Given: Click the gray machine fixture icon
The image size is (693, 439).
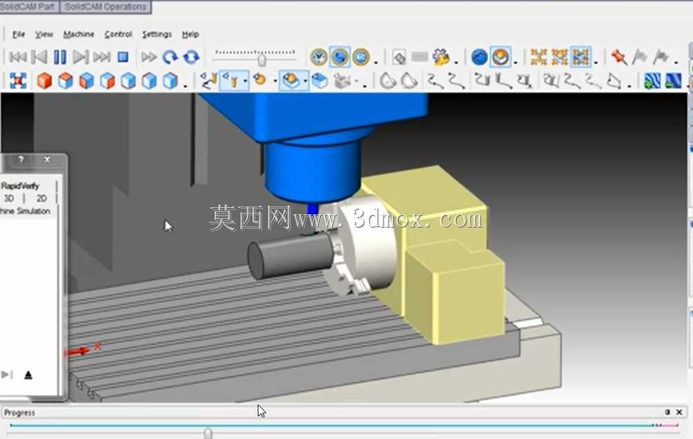Looking at the screenshot, I should (341, 81).
